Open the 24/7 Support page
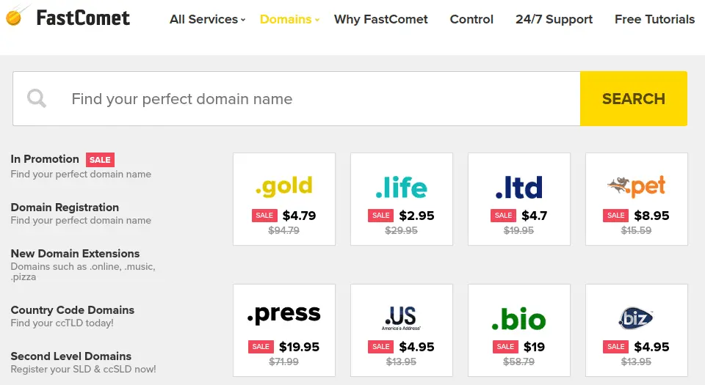The width and height of the screenshot is (705, 385). tap(554, 19)
